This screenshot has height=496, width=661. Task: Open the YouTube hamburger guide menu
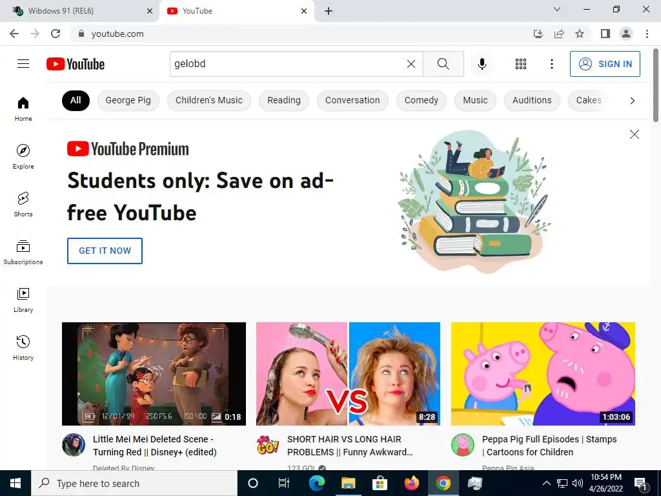coord(23,64)
